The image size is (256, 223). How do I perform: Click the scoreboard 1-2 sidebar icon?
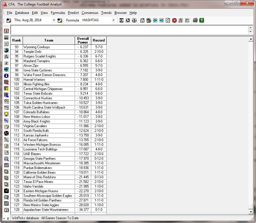(x=6, y=31)
